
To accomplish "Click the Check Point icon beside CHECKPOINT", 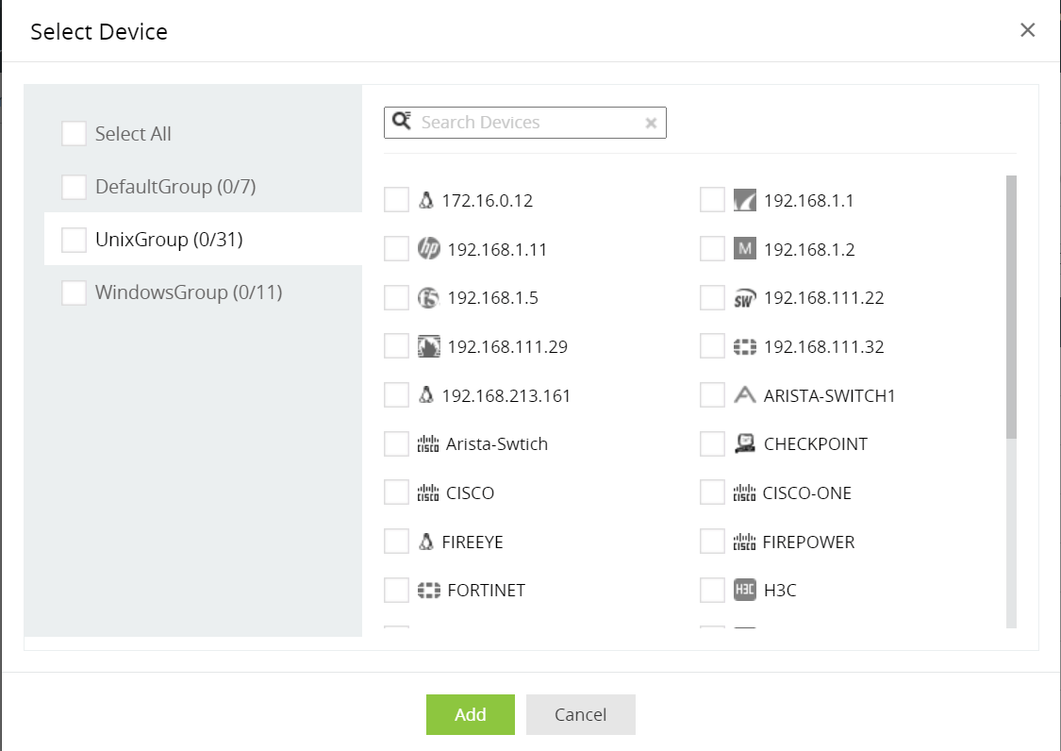I will click(745, 444).
